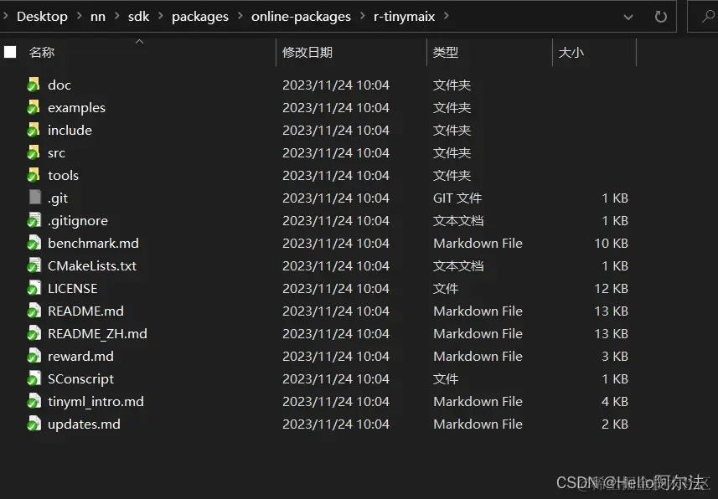This screenshot has width=718, height=499.
Task: Click the CMakeLists.txt file icon
Action: [x=34, y=265]
